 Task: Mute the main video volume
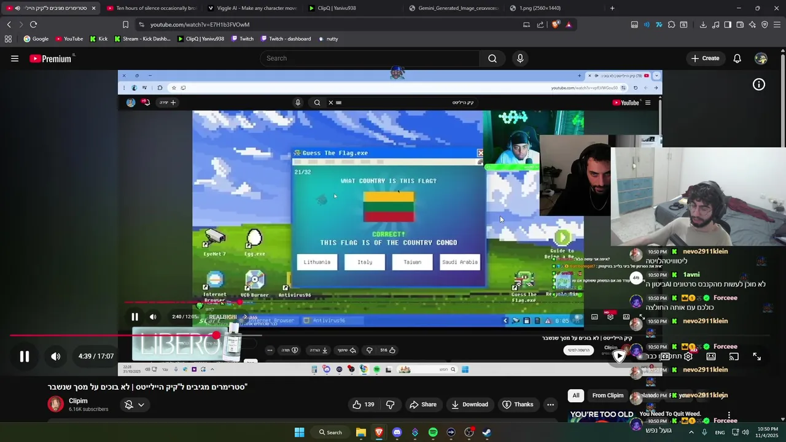(x=55, y=356)
